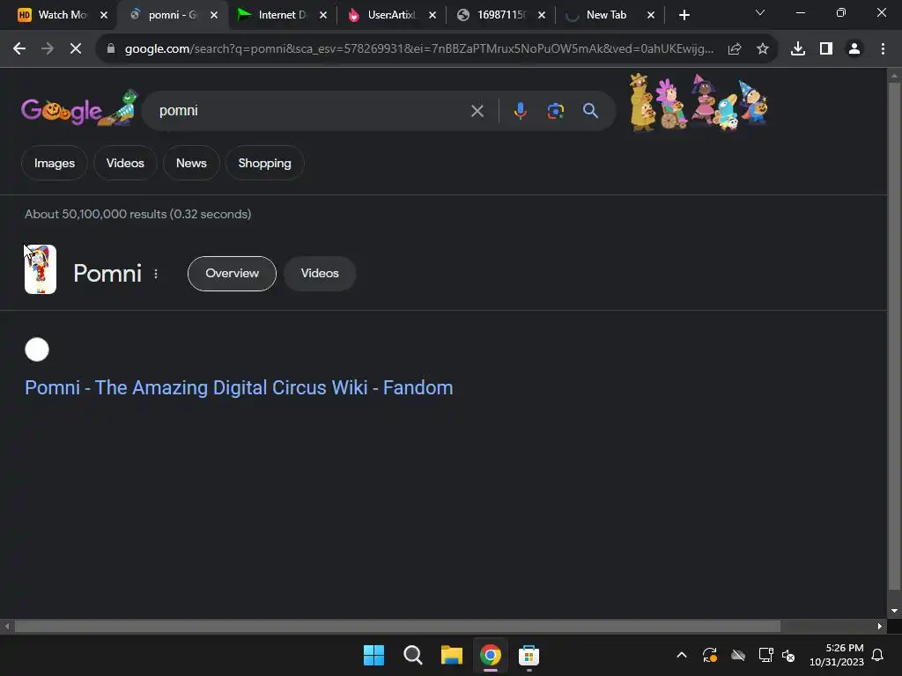The width and height of the screenshot is (902, 676).
Task: Filter results by Shopping
Action: [x=264, y=163]
